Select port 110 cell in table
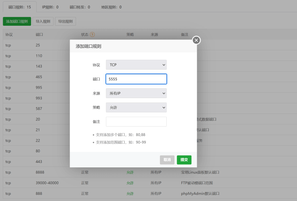 [39, 56]
